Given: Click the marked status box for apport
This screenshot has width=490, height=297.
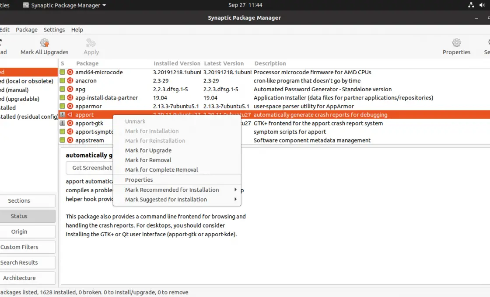Looking at the screenshot, I should click(63, 114).
